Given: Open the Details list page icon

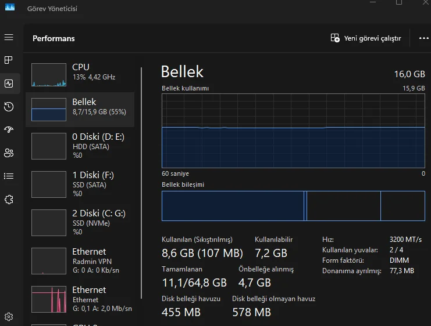Looking at the screenshot, I should click(x=9, y=176).
